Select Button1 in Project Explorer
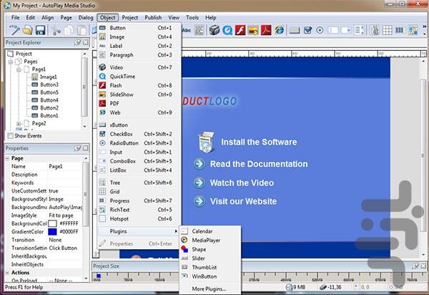This screenshot has height=295, width=429. 49,115
